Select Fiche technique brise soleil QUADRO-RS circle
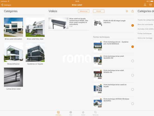 [x=133, y=61]
